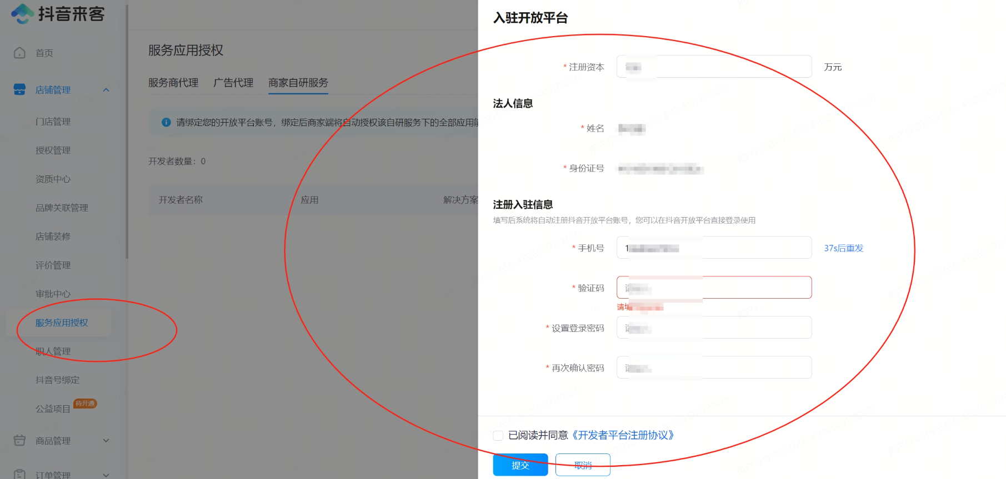Viewport: 1006px width, 479px height.
Task: Click the 抖音来客 logo icon
Action: point(22,14)
